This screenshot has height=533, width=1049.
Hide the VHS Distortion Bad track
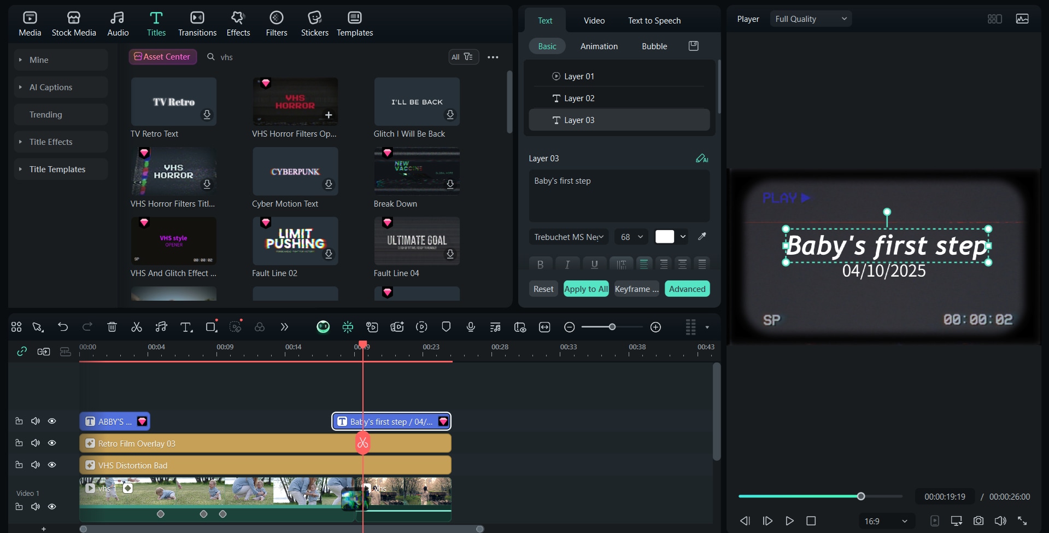[52, 465]
